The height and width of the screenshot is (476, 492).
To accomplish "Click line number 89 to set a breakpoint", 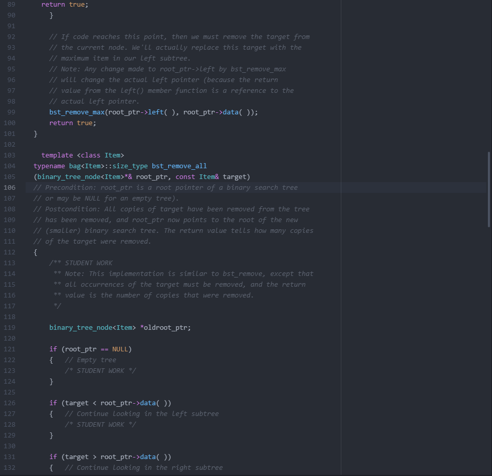I will 11,4.
